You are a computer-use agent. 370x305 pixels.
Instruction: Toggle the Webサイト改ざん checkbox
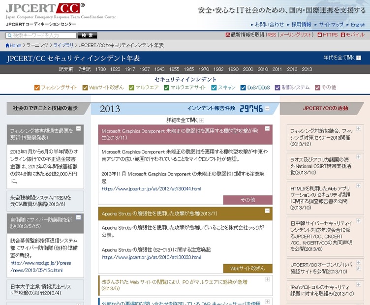point(85,88)
